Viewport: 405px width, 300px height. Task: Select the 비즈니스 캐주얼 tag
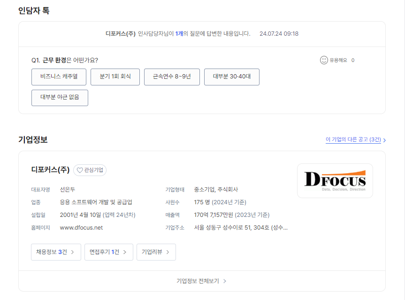(59, 77)
